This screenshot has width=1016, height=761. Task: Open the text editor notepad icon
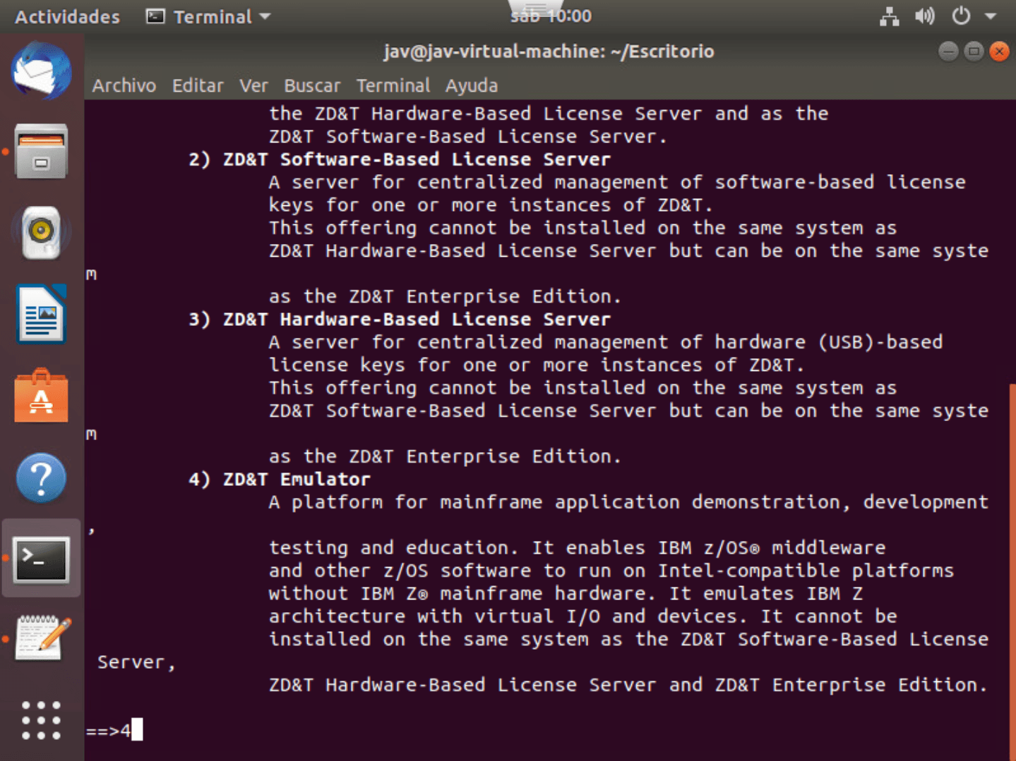(x=42, y=638)
